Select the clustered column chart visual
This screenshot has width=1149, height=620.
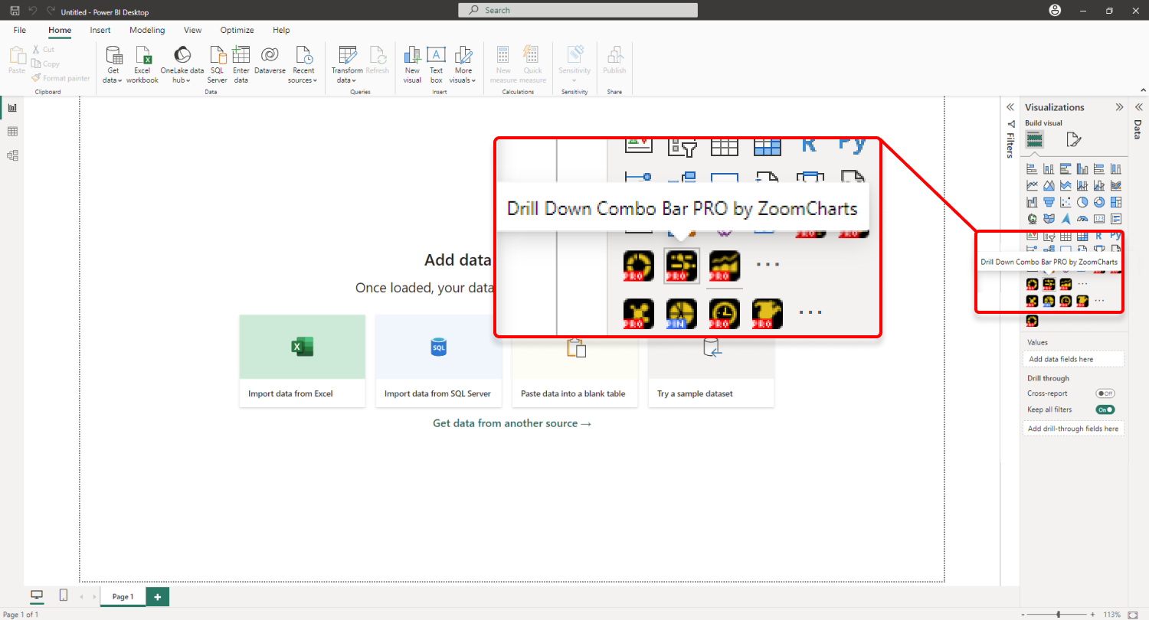1082,169
